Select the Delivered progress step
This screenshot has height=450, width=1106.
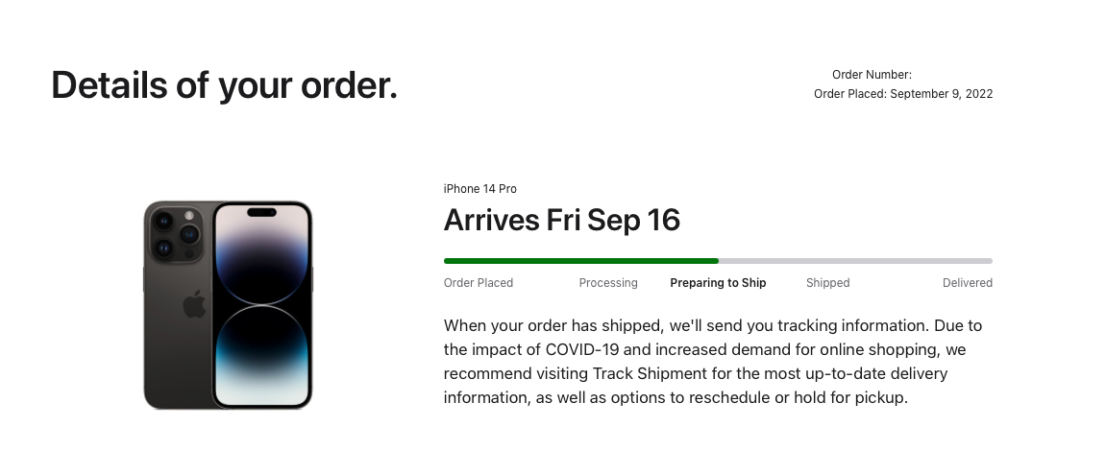click(x=967, y=283)
